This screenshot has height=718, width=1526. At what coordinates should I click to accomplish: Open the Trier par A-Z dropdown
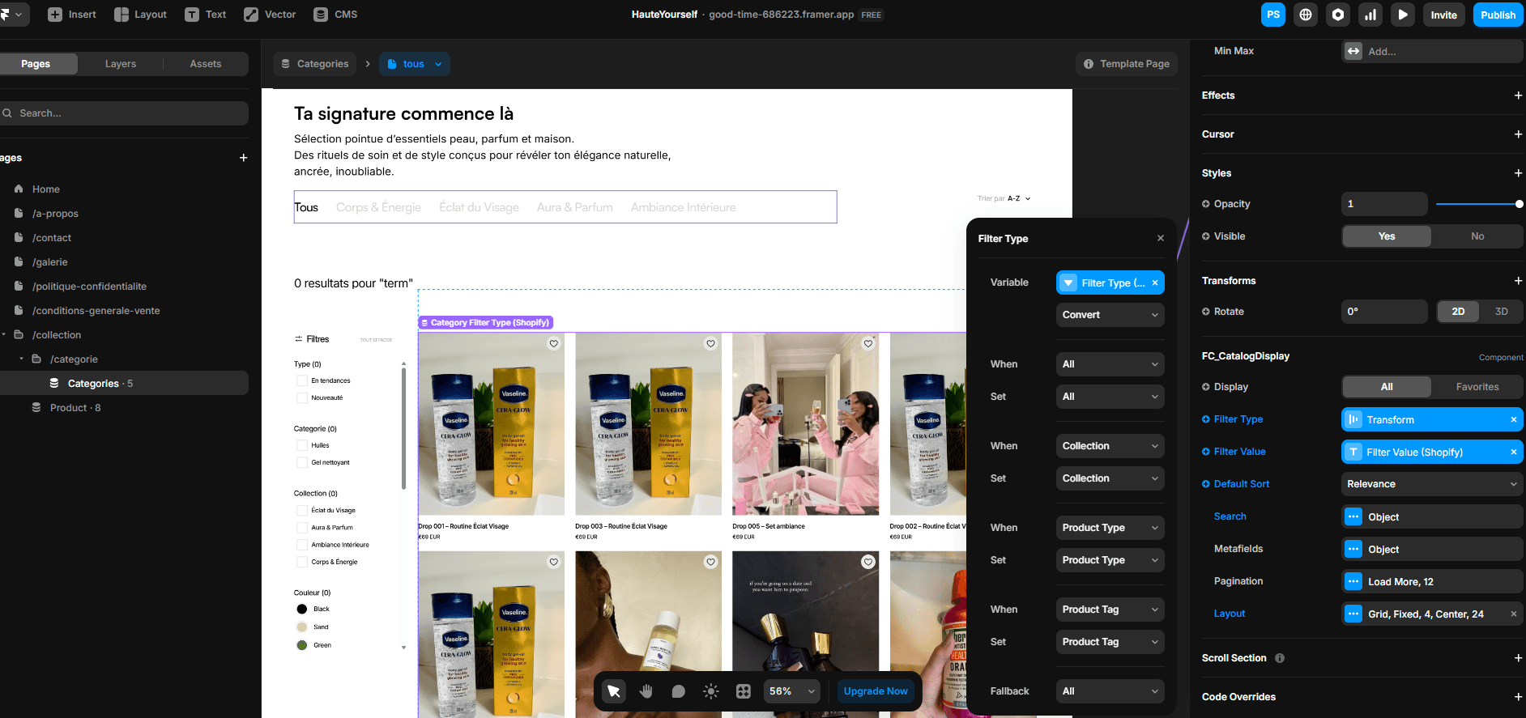[1004, 198]
